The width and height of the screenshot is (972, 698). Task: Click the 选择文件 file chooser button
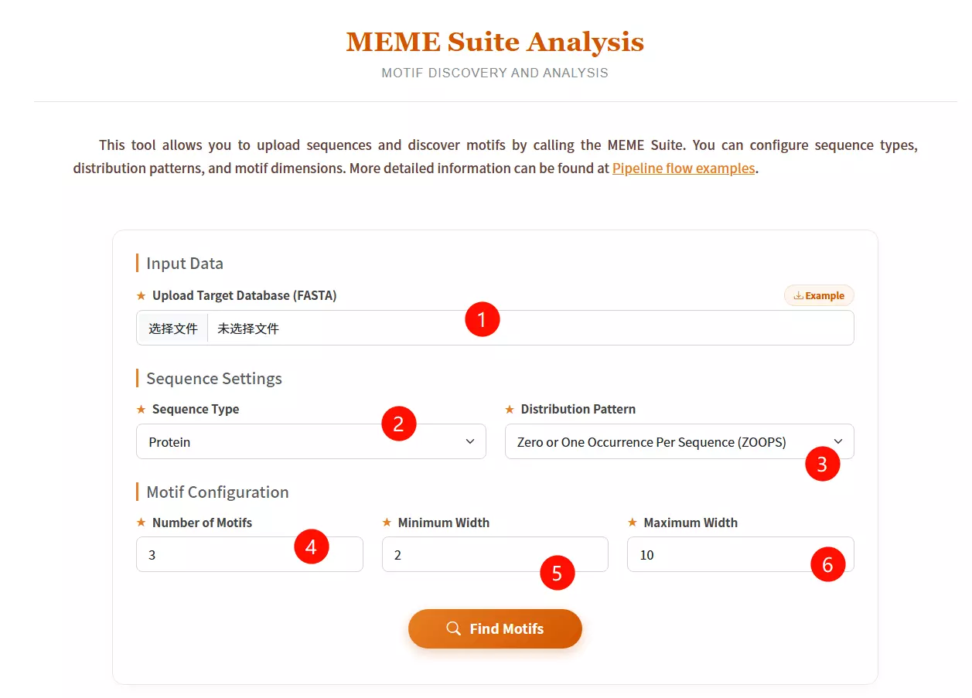pyautogui.click(x=173, y=329)
